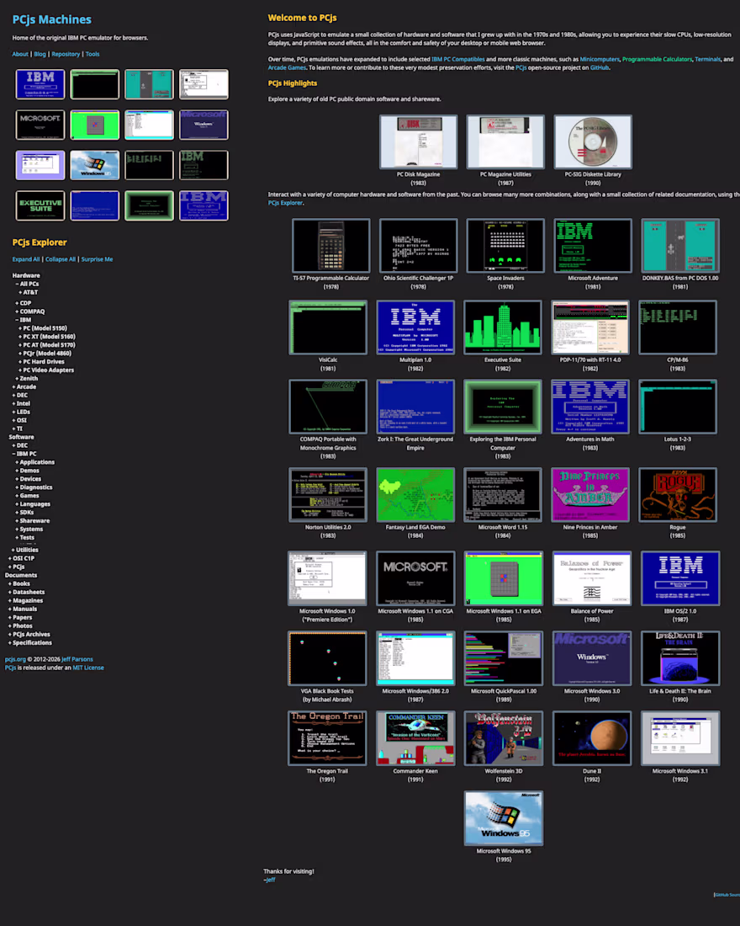Open the VGA Black Book Tests thumbnail

327,658
